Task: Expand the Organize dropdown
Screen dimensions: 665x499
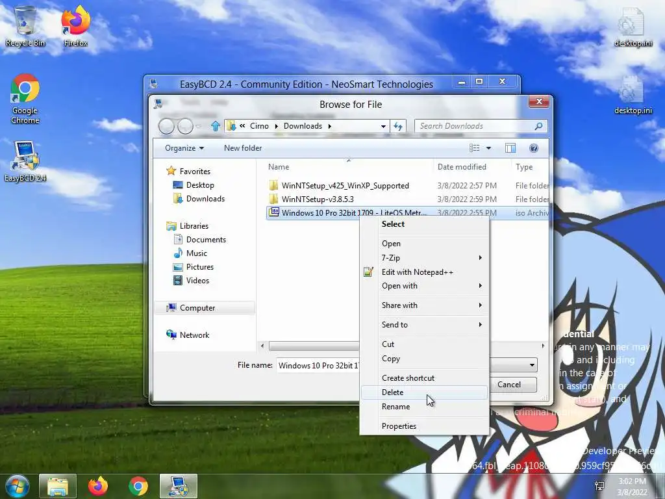Action: click(184, 148)
